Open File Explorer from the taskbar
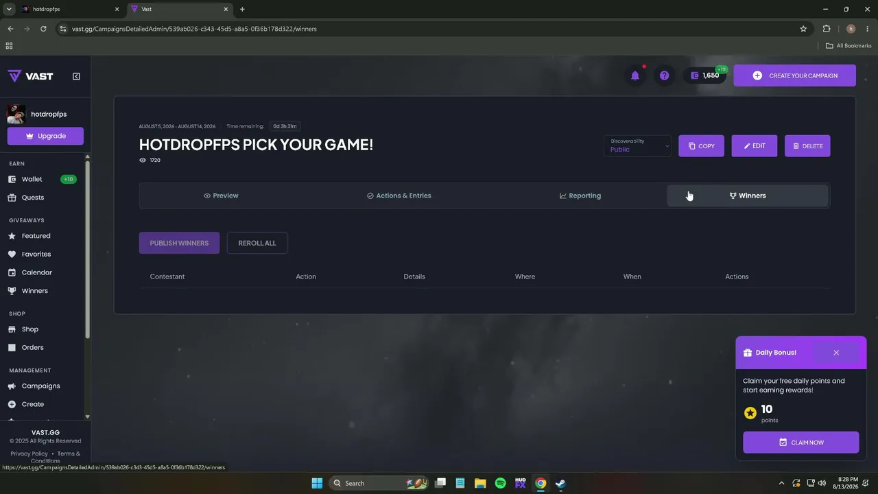 pyautogui.click(x=480, y=483)
